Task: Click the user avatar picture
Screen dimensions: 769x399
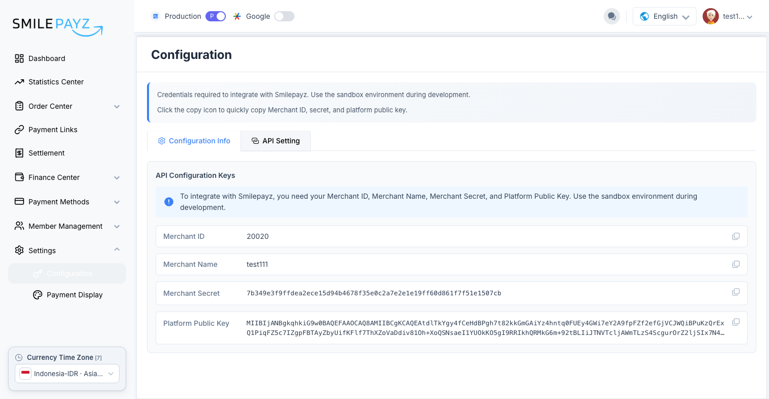Action: tap(711, 16)
